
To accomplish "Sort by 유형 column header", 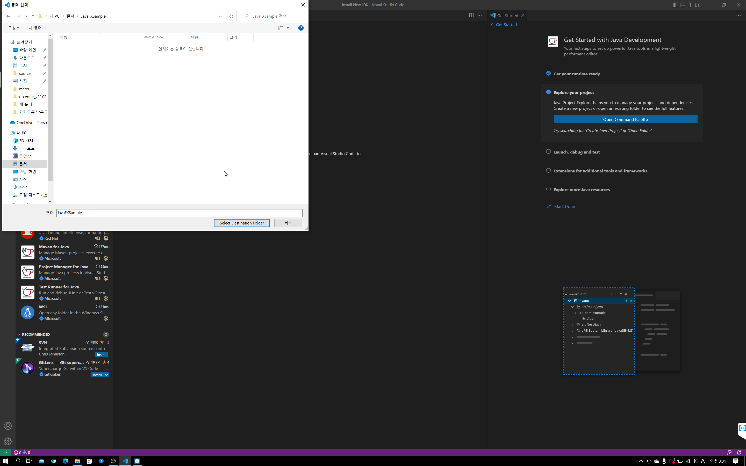I will point(208,37).
